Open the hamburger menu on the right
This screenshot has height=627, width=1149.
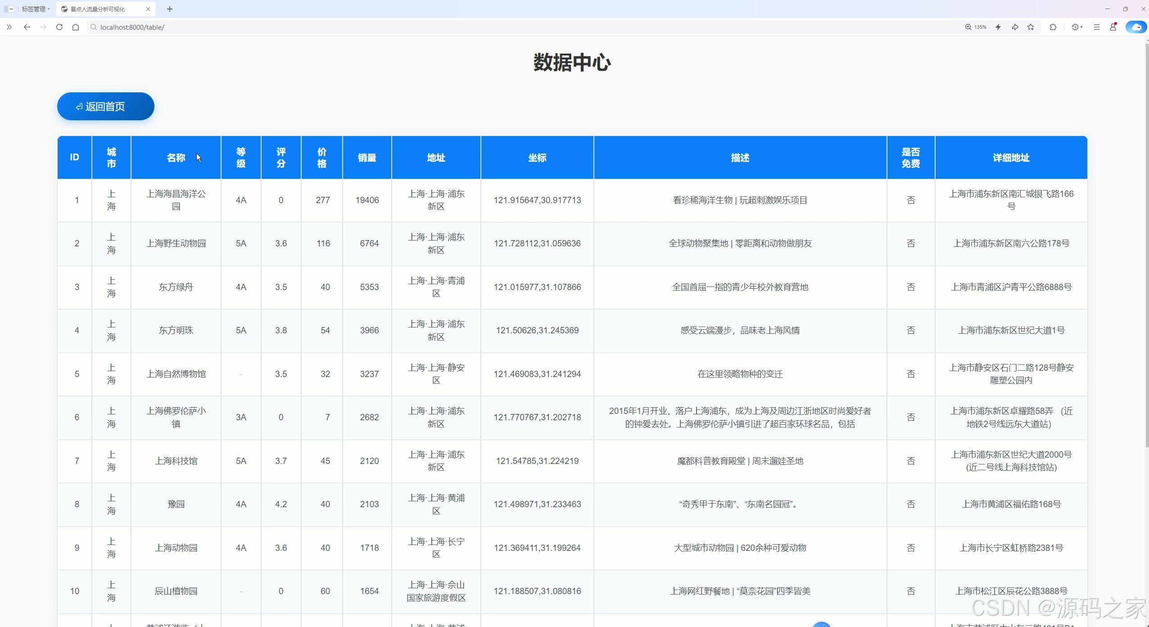coord(1097,27)
